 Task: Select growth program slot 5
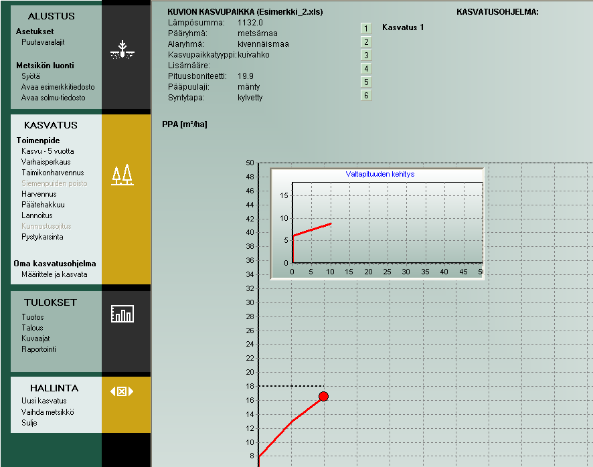point(366,82)
